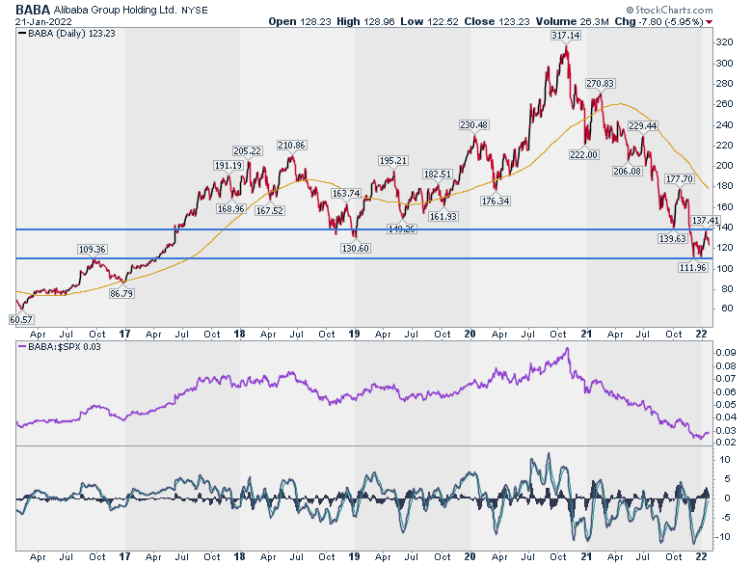The image size is (752, 565).
Task: Click the -10 mark on oscillator axis
Action: pos(723,536)
